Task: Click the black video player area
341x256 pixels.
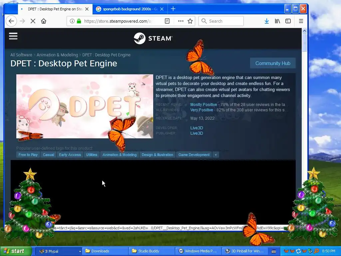Action: [x=153, y=193]
